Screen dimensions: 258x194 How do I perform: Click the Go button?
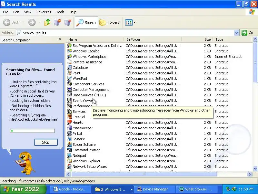[x=247, y=33]
